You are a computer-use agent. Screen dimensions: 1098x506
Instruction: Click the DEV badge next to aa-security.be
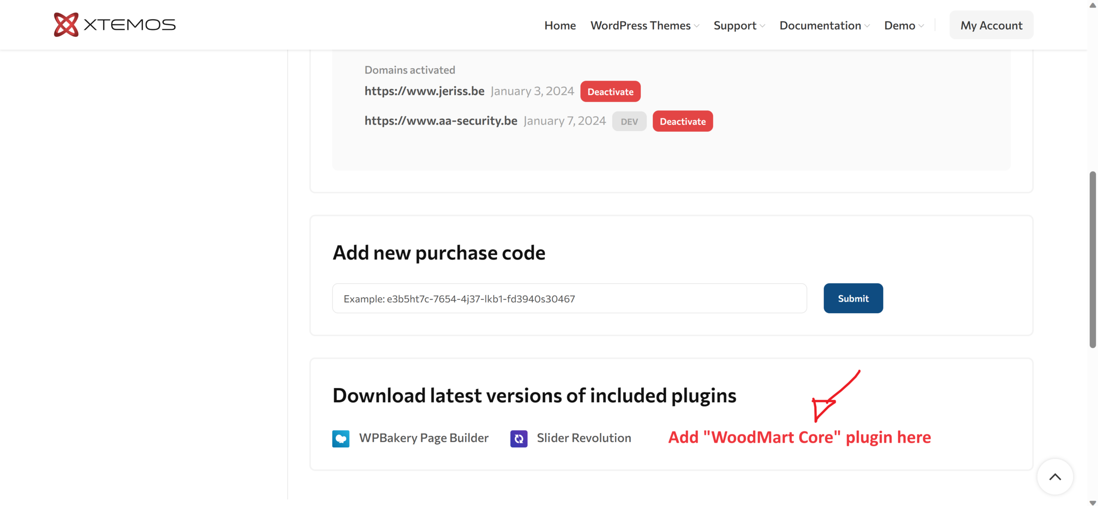(629, 121)
